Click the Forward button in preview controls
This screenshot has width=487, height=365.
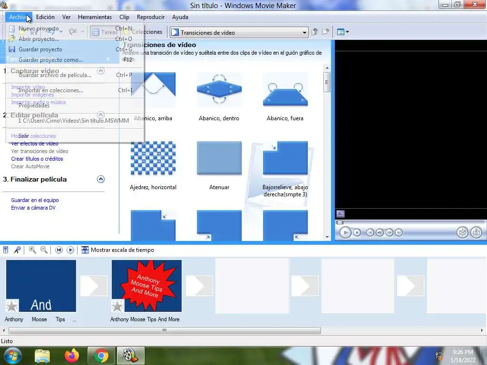click(x=399, y=232)
